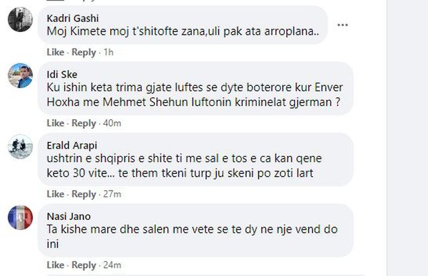Click the 40m timestamp on Idi's comment
The image size is (428, 276).
(112, 123)
